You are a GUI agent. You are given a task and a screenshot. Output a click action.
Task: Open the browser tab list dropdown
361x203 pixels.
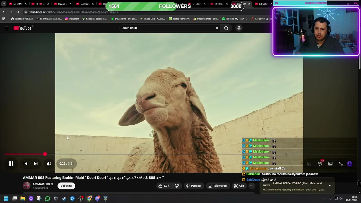click(x=4, y=4)
